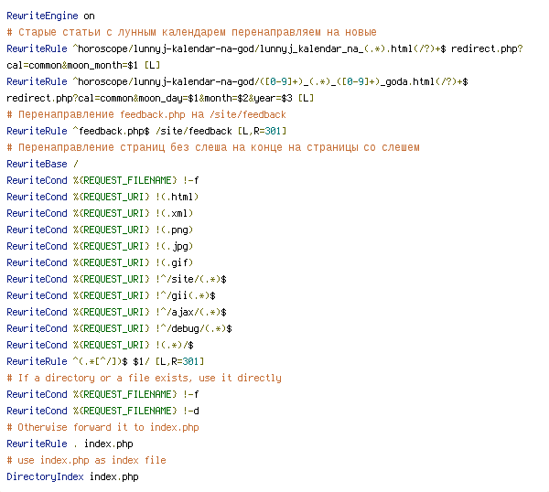
Task: Click the RewriteCond line excluding '.jpg'
Action: [x=100, y=246]
